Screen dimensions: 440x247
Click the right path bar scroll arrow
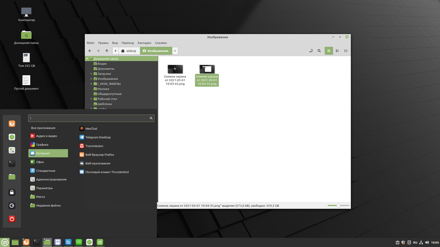[175, 50]
